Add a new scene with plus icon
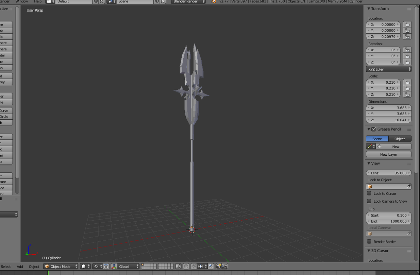This screenshot has height=275, width=420. click(157, 2)
